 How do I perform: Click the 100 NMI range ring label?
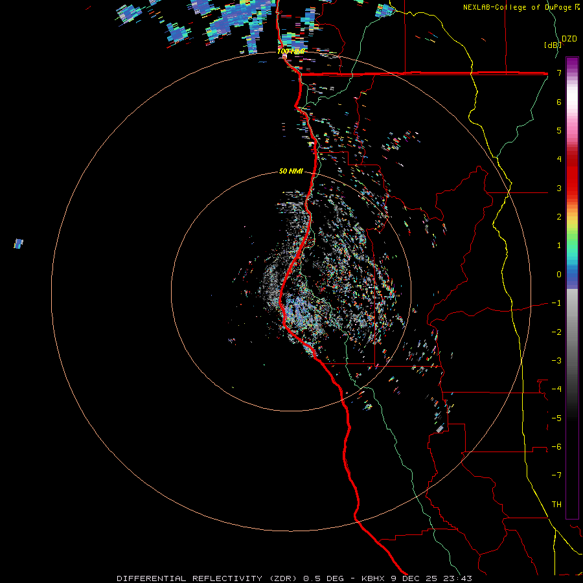[x=291, y=51]
